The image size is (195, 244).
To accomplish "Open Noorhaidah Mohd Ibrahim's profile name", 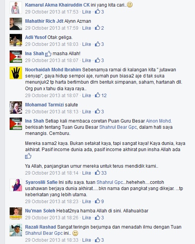I will point(53,69).
